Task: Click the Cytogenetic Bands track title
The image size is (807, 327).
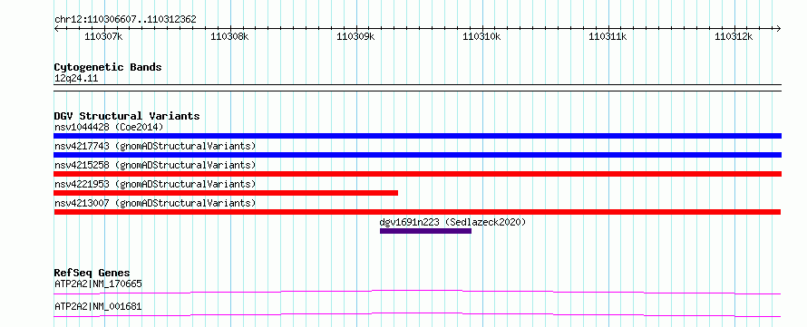Action: click(x=108, y=67)
